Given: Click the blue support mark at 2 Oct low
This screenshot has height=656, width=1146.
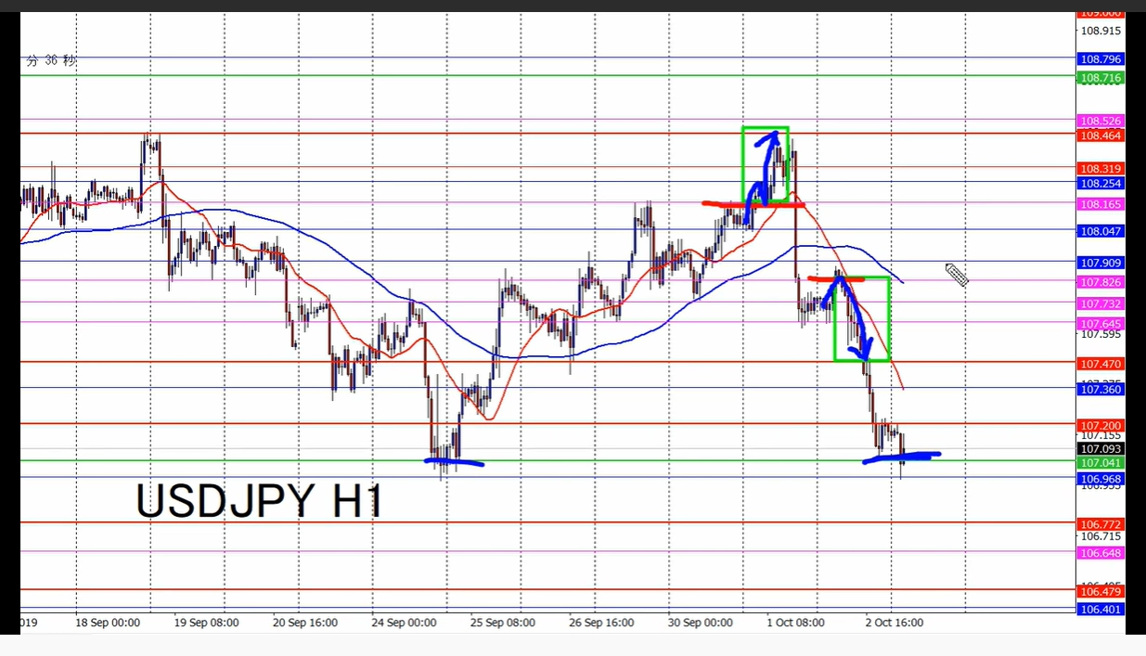Looking at the screenshot, I should (x=901, y=457).
